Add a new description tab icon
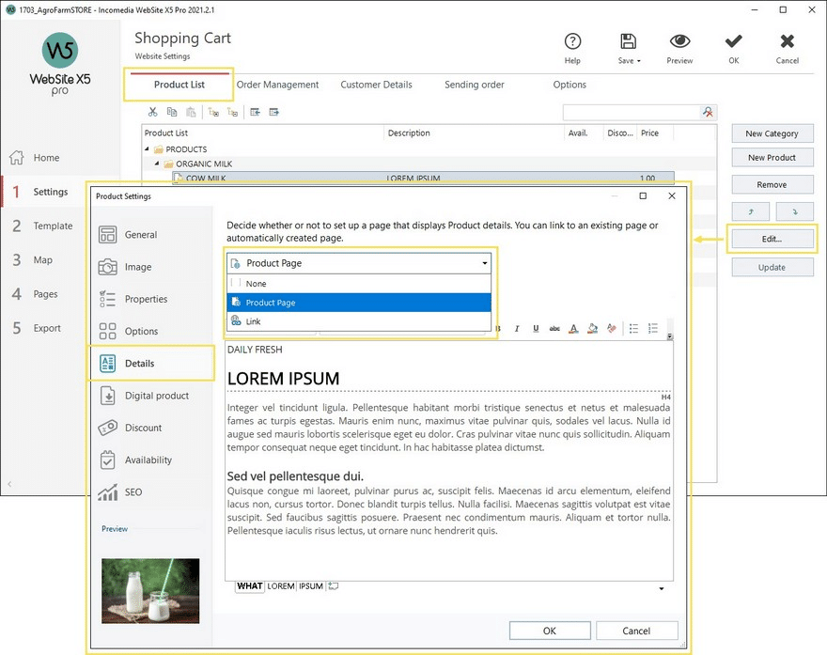 (334, 586)
